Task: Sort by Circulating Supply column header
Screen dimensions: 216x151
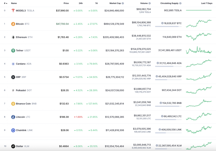Action: click(x=169, y=3)
